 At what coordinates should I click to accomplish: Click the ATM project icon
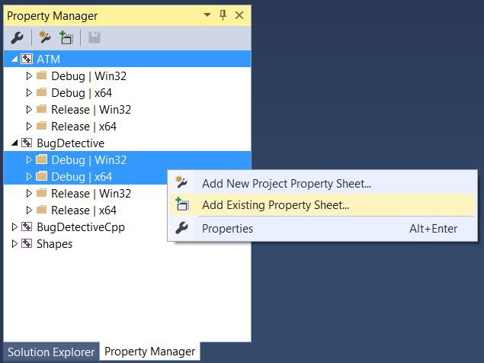click(27, 59)
